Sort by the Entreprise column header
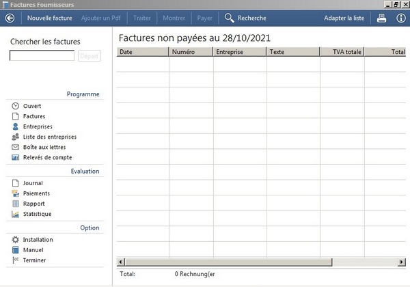Screen dimensions: 410x287 (240, 52)
